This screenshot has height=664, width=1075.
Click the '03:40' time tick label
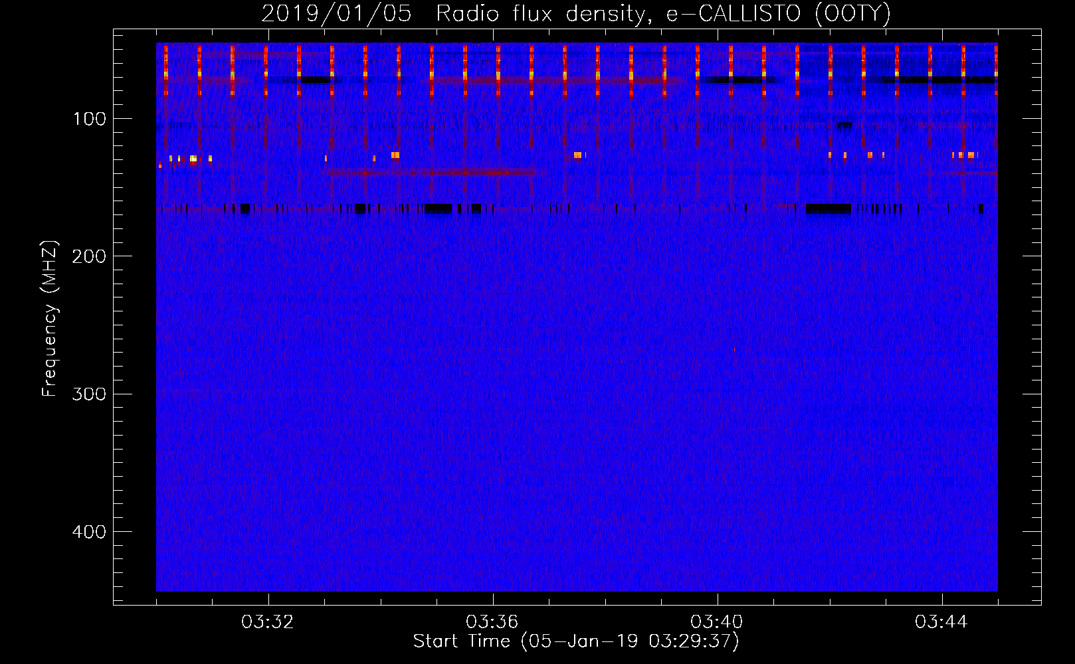click(x=717, y=622)
